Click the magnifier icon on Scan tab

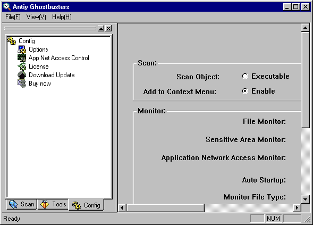13,204
